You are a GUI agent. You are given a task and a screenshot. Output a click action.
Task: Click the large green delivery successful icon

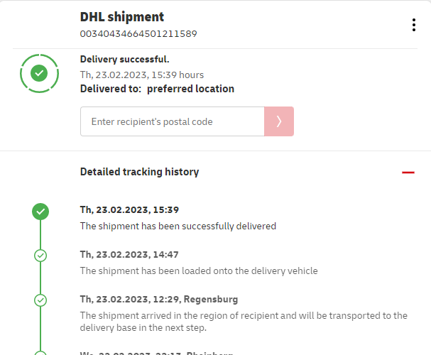click(40, 72)
